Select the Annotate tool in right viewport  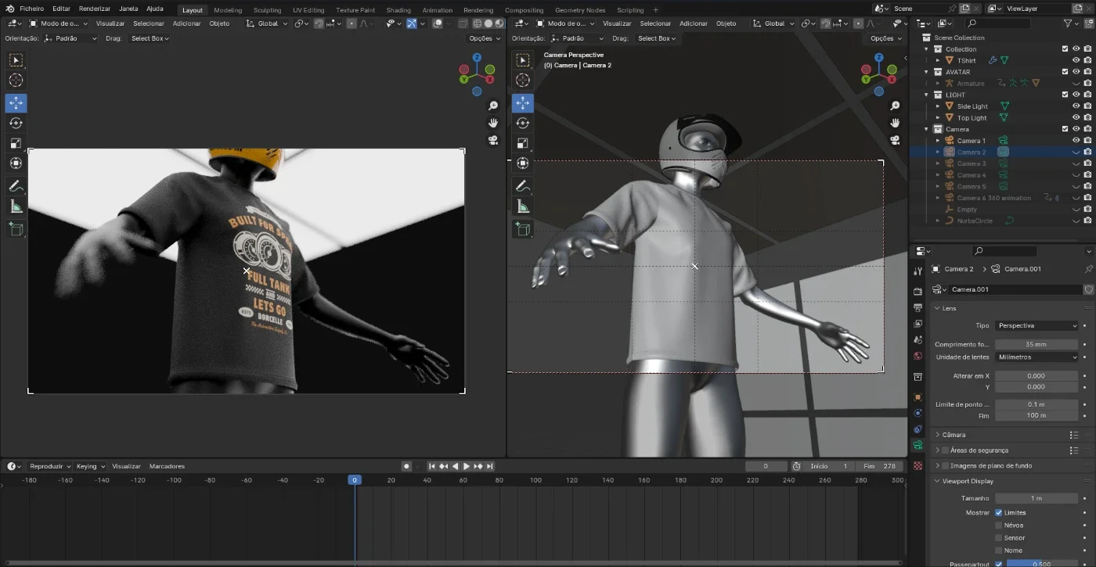point(522,186)
